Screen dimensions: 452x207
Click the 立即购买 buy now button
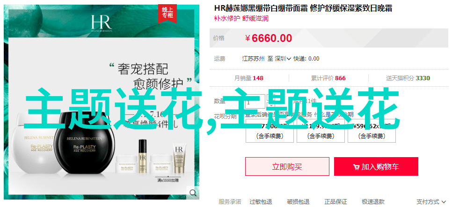(x=287, y=166)
